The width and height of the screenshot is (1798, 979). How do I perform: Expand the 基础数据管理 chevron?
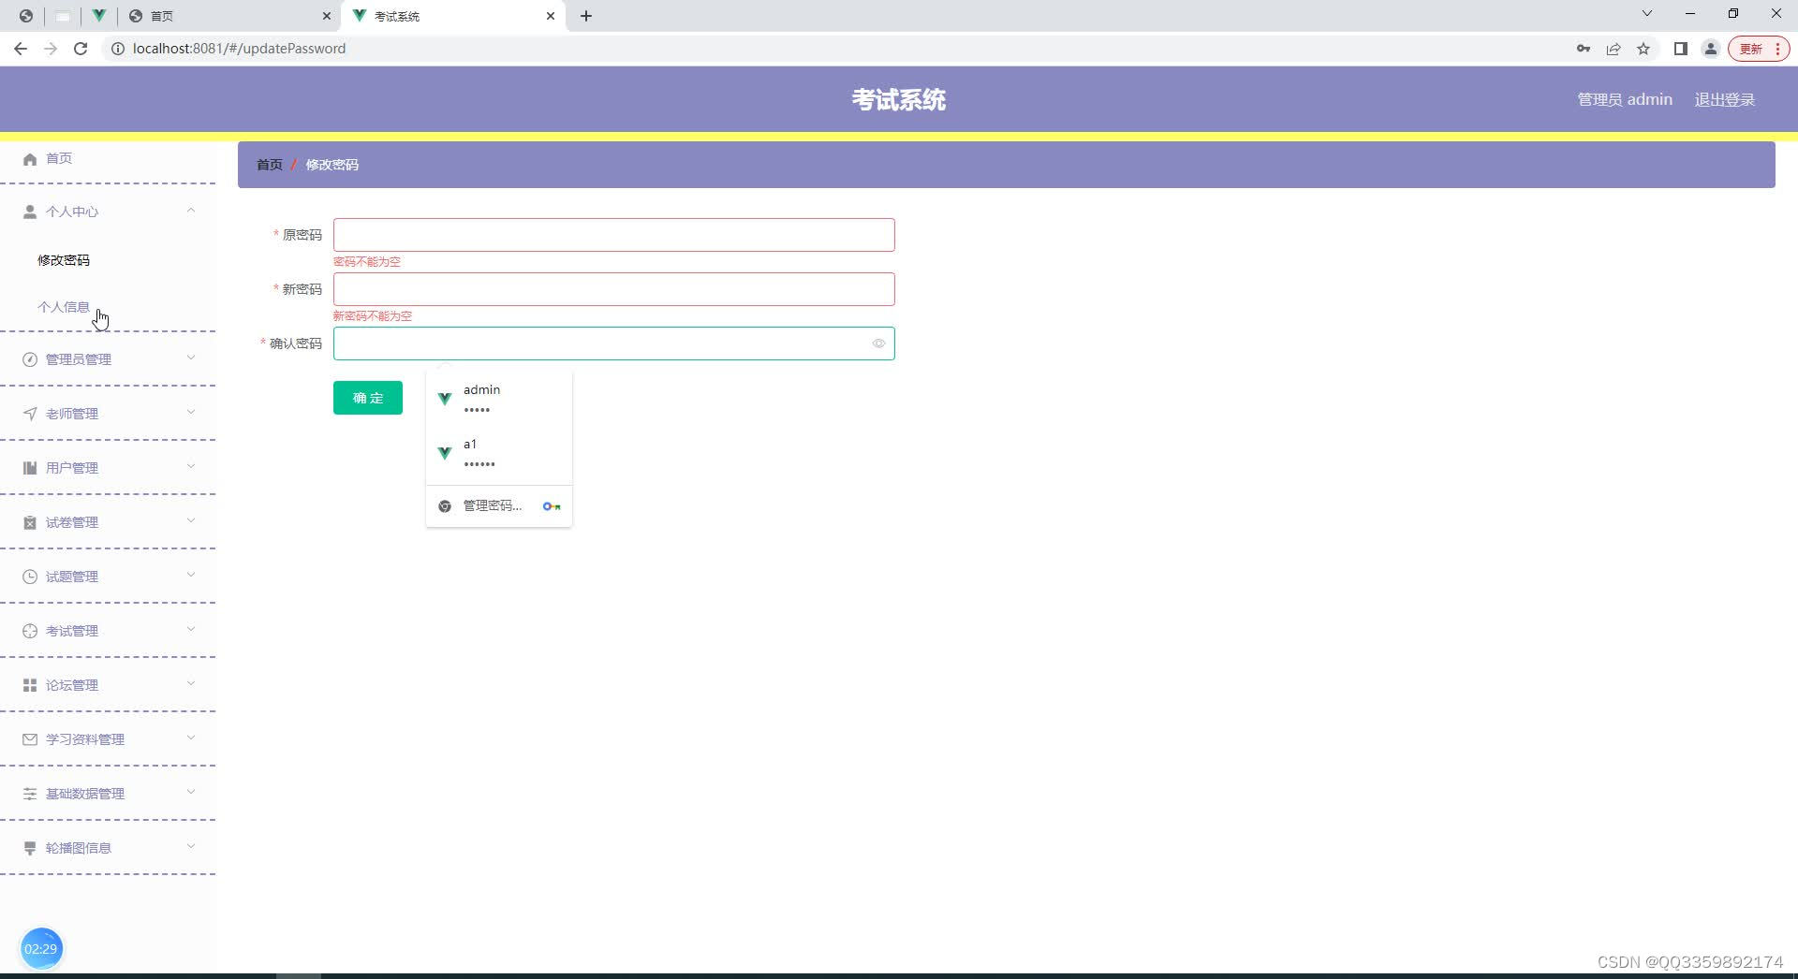[x=191, y=793]
